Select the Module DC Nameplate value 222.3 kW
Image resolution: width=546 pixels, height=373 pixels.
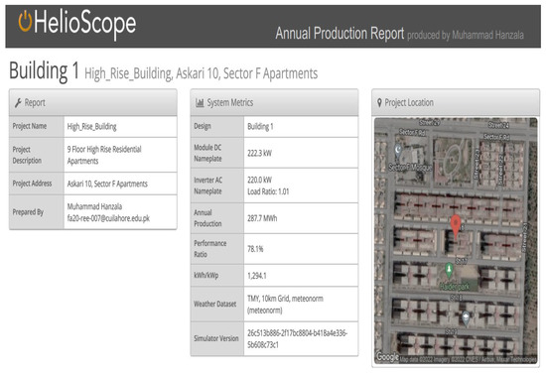(x=259, y=153)
